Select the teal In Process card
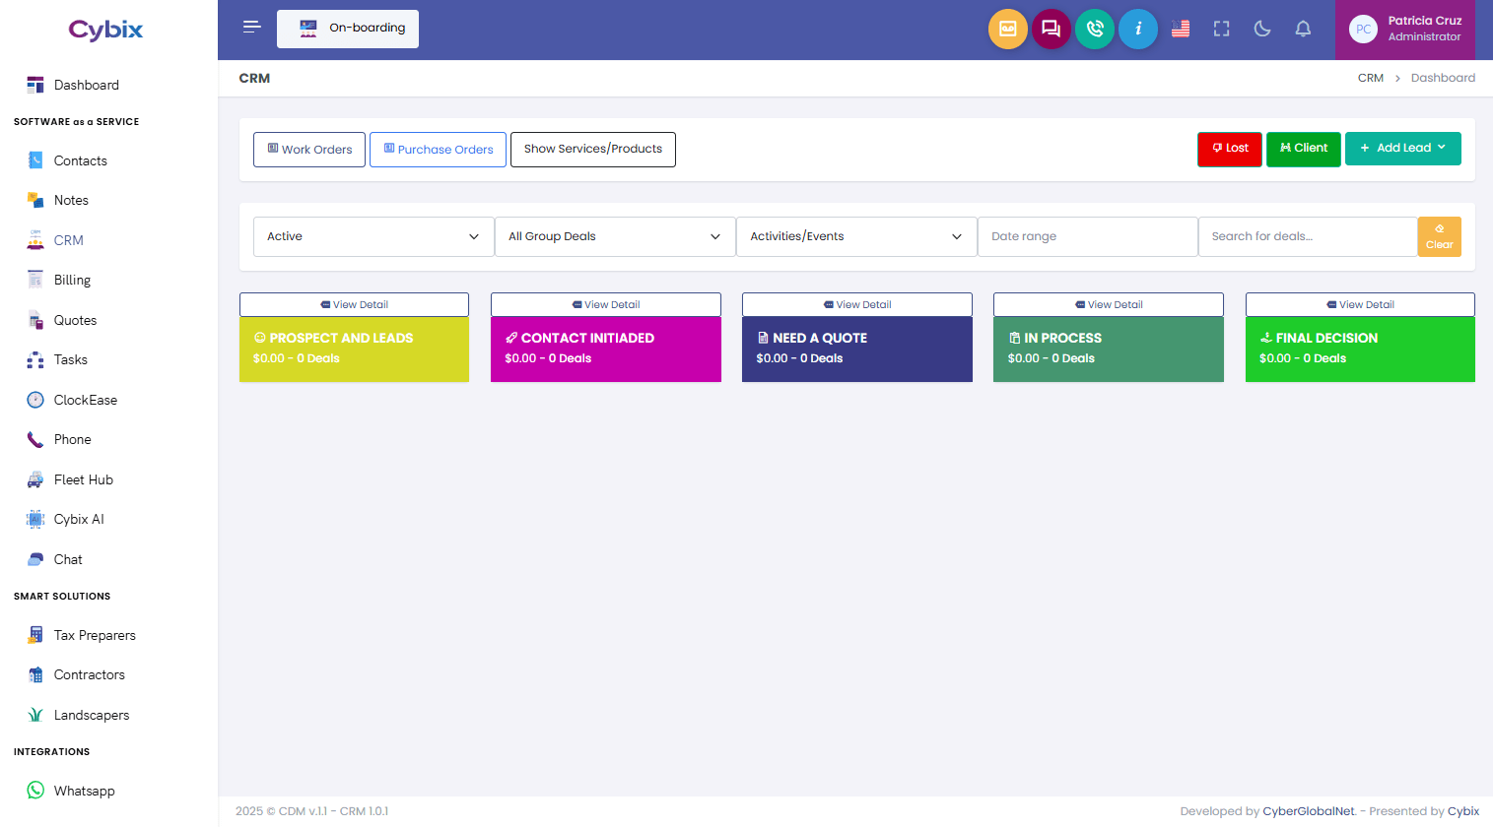This screenshot has height=827, width=1493. [1109, 350]
